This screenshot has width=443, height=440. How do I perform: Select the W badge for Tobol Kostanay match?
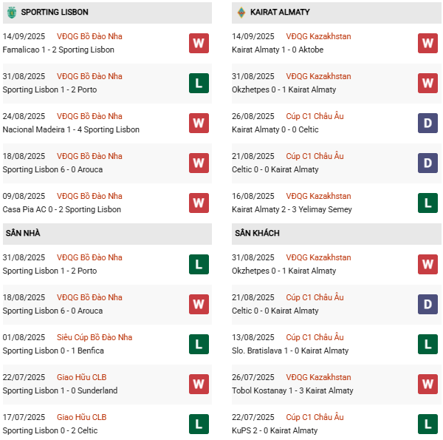pyautogui.click(x=427, y=384)
